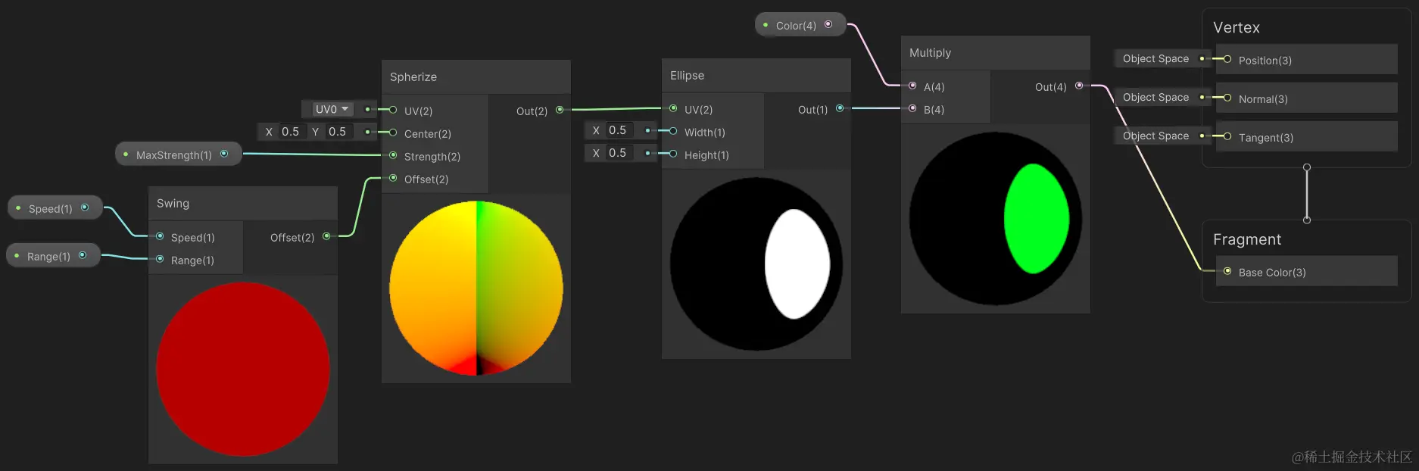Click the Spherize UV(2) input port
This screenshot has width=1419, height=471.
pos(393,110)
